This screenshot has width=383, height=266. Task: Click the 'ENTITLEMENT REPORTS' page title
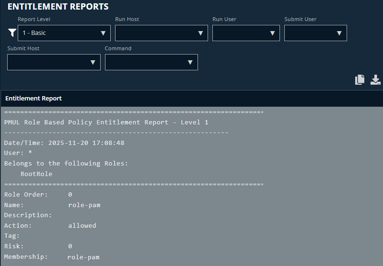click(x=58, y=7)
